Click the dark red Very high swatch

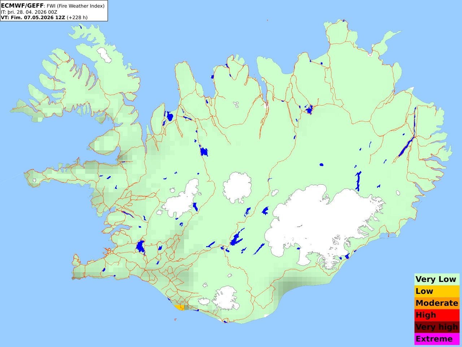(437, 327)
